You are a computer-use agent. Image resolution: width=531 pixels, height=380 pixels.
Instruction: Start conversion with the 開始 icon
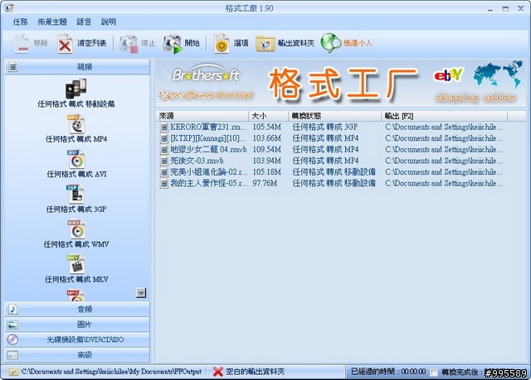172,43
